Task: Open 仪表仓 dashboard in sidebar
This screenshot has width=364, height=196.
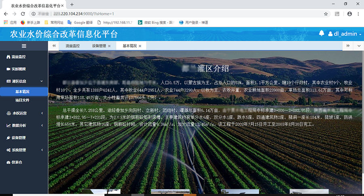Action: tap(17, 162)
